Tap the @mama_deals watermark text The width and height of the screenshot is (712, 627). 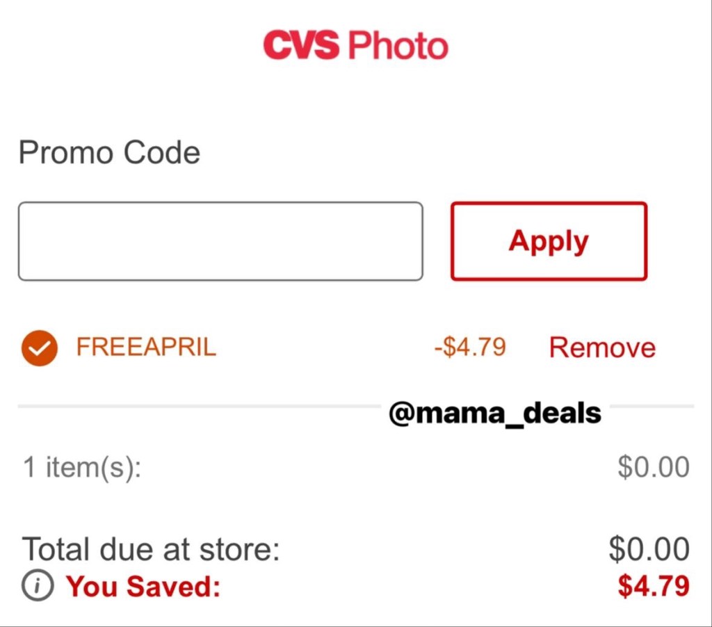pos(495,414)
